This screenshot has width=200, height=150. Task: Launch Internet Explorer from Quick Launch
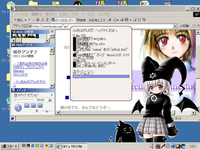click(x=33, y=145)
